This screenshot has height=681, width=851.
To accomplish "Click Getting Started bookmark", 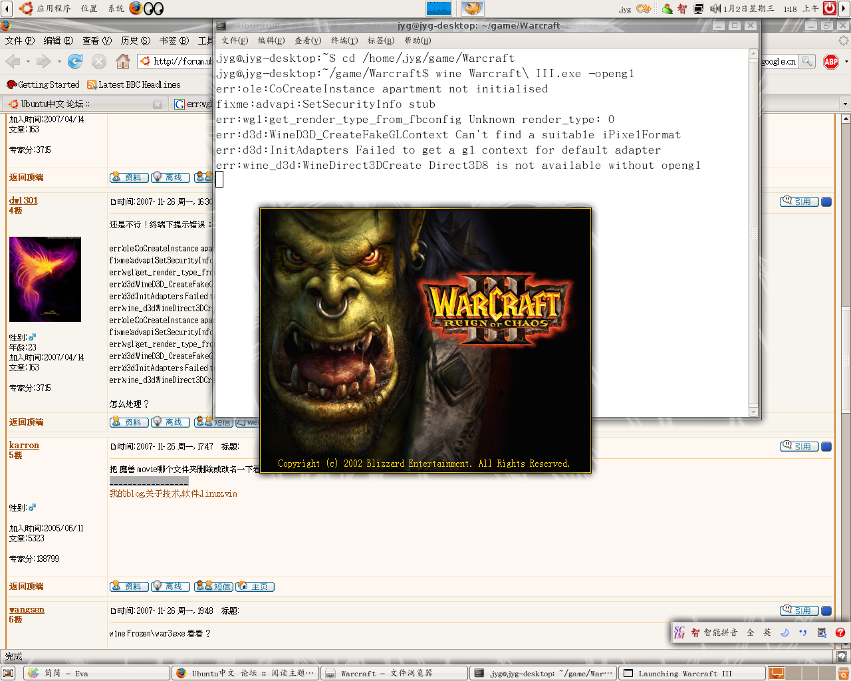I will (x=43, y=84).
